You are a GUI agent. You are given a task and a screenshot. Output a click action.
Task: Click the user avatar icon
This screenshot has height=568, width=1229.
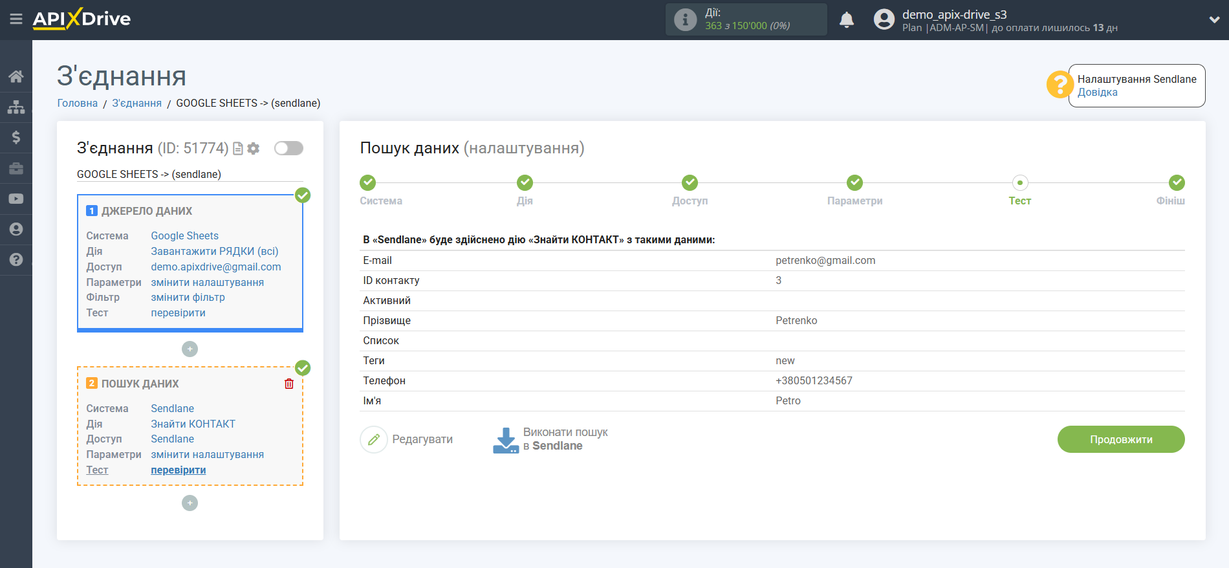884,19
